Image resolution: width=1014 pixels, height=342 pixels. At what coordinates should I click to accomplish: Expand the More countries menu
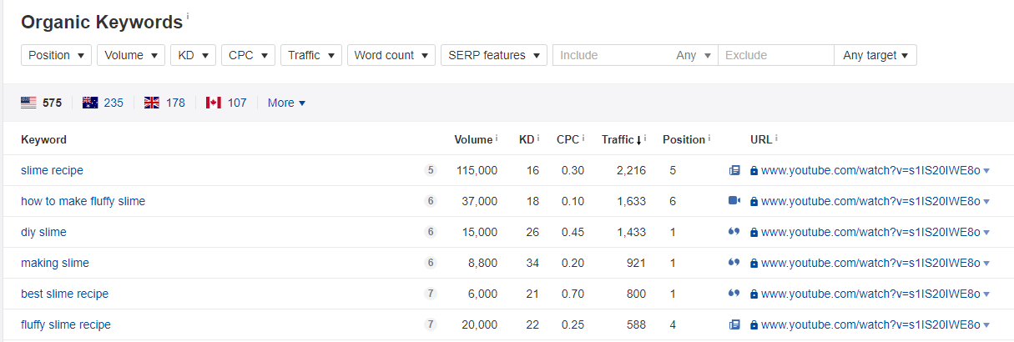(x=286, y=103)
